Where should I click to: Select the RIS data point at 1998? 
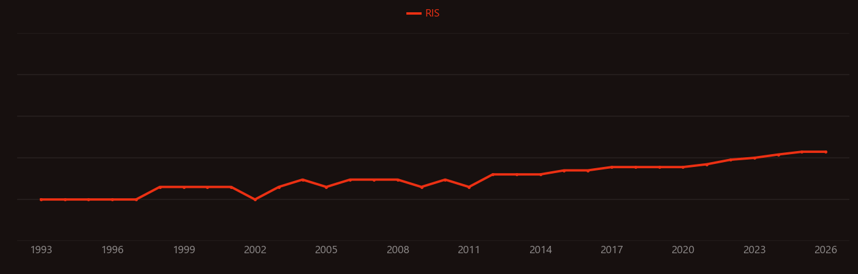pyautogui.click(x=160, y=187)
